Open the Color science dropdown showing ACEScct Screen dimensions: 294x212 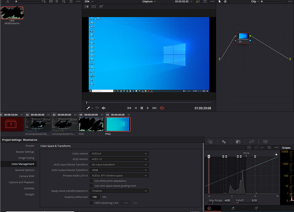(x=119, y=153)
